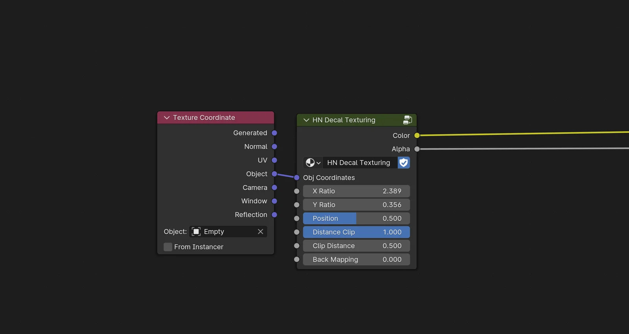
Task: Collapse the HN Decal Texturing node
Action: click(x=306, y=120)
